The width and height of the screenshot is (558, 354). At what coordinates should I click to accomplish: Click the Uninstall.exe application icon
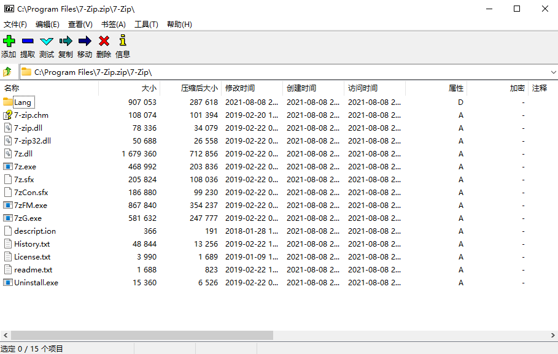8,282
